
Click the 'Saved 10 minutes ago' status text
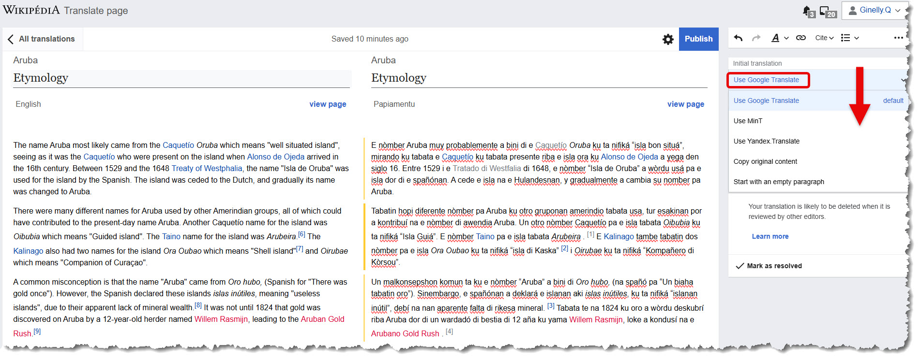370,39
